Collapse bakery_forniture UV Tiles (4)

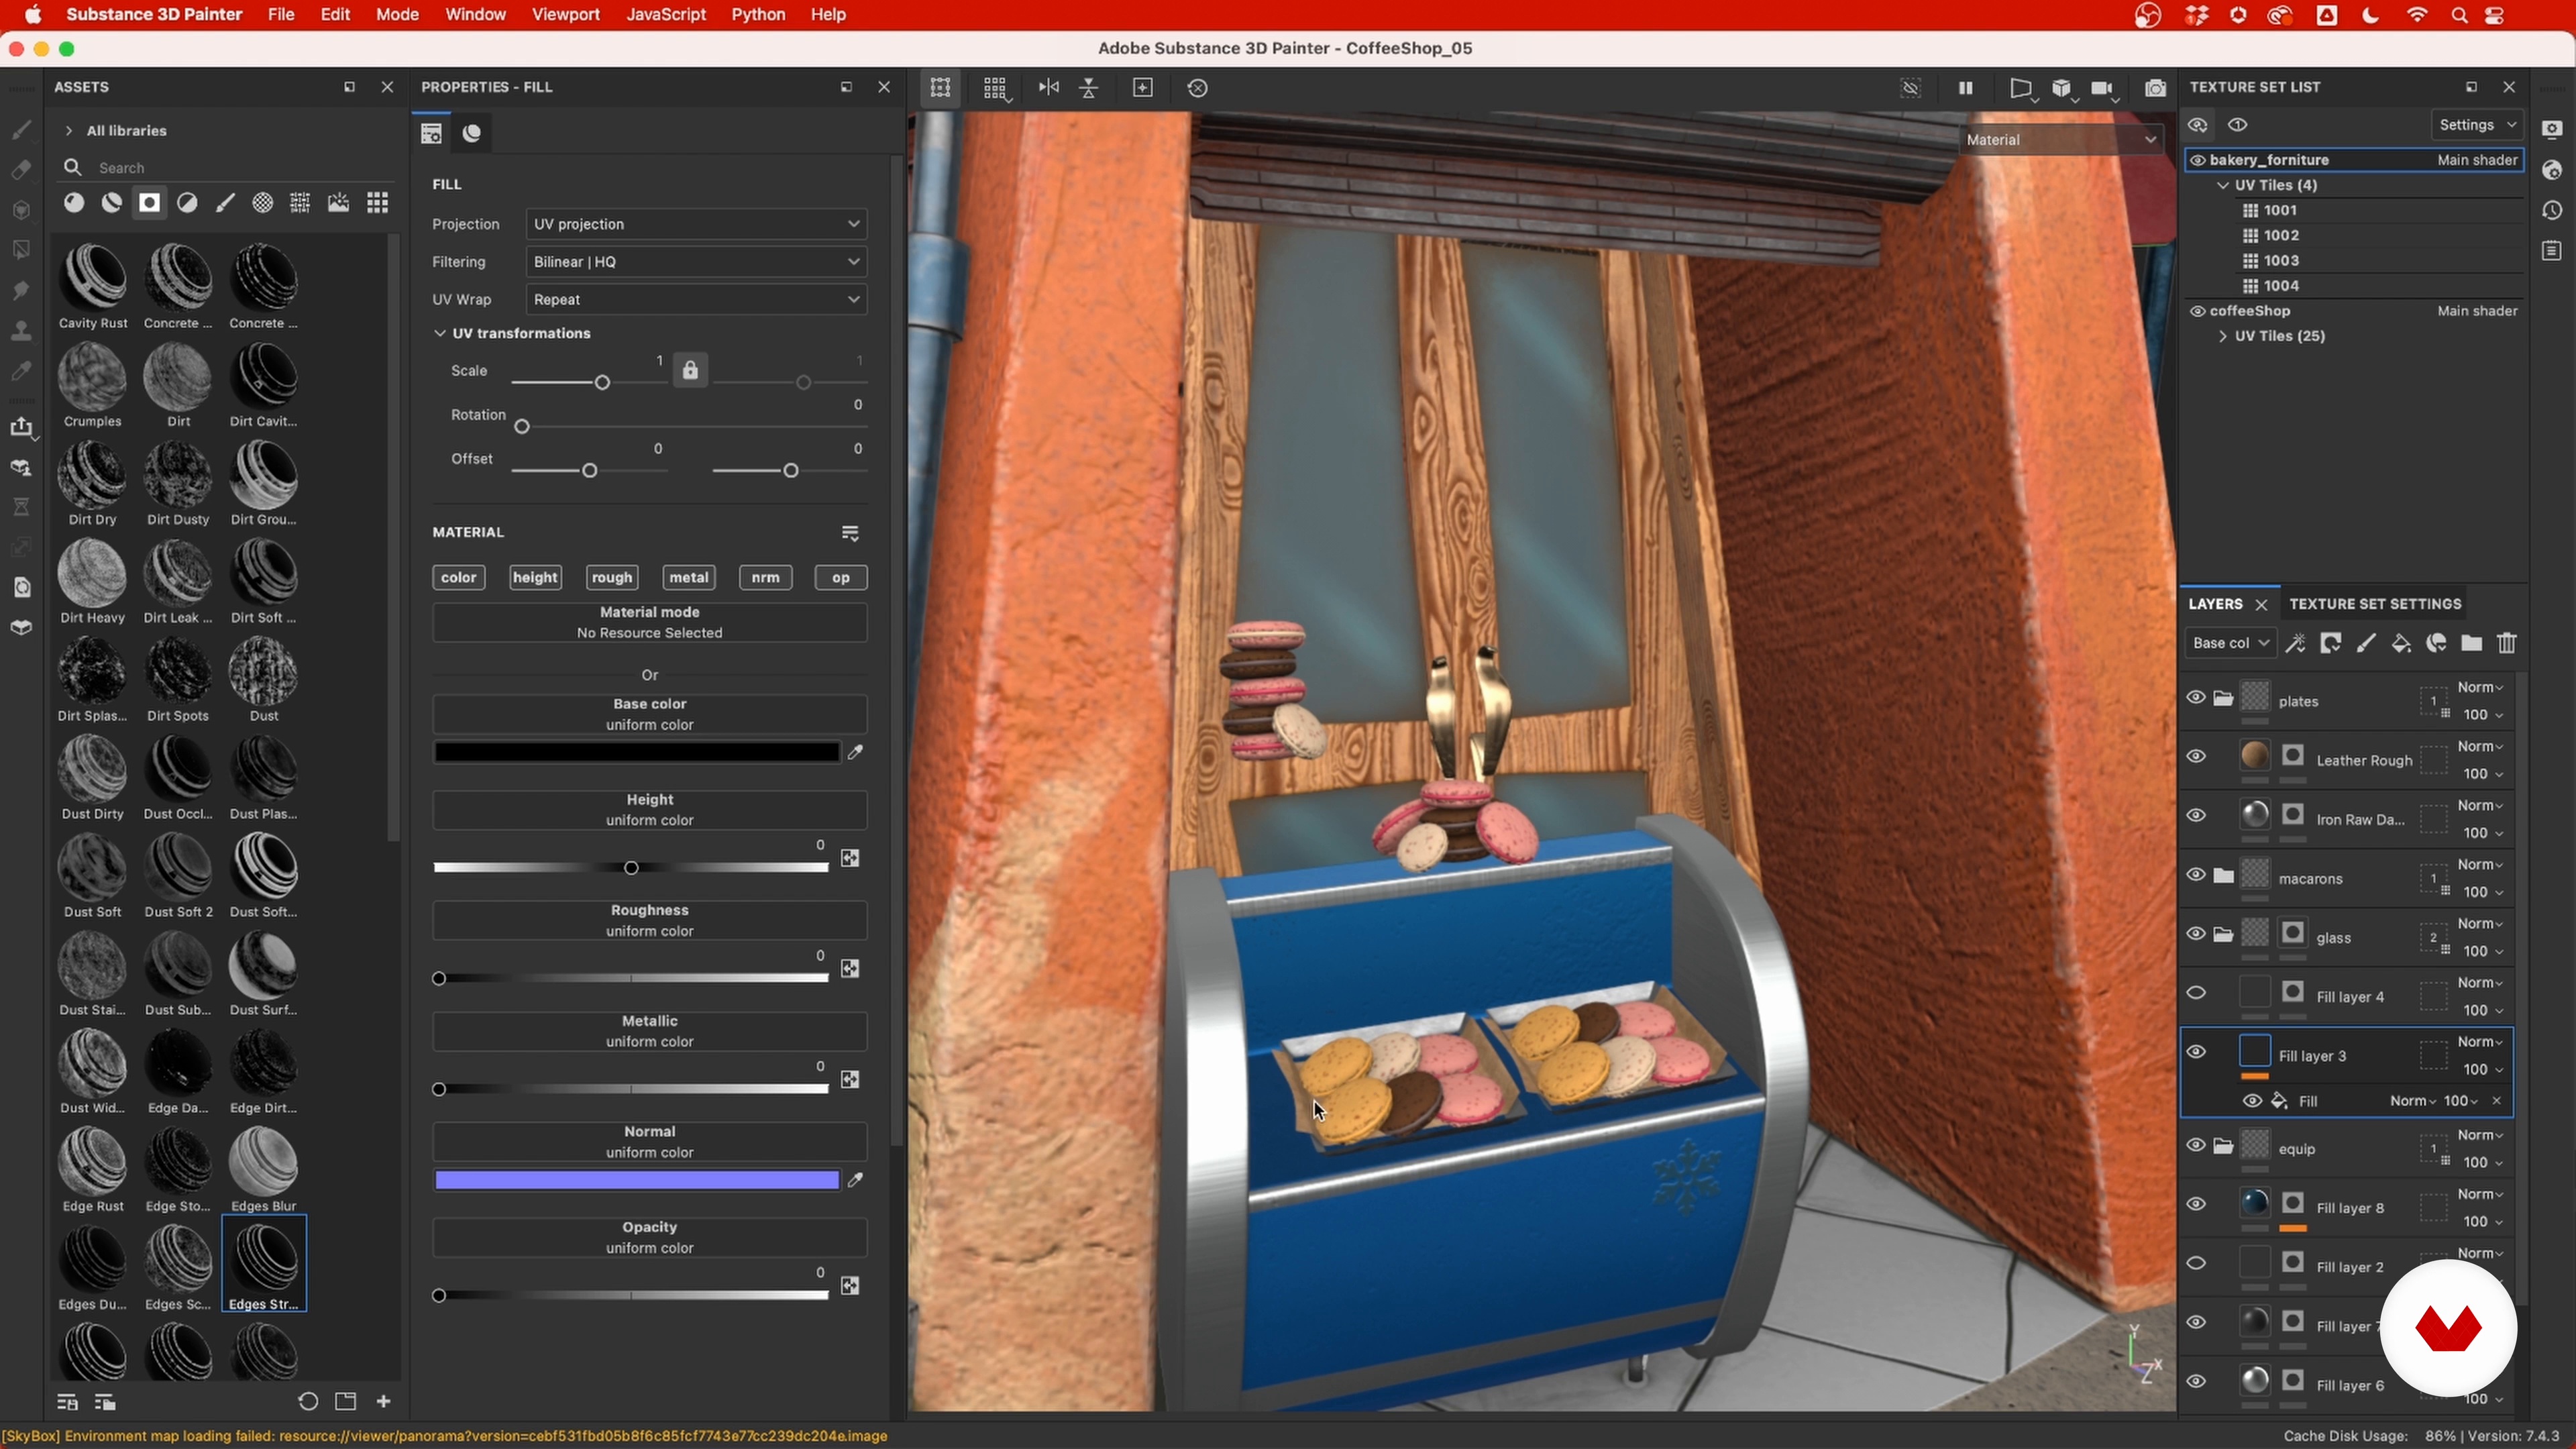pos(2223,185)
